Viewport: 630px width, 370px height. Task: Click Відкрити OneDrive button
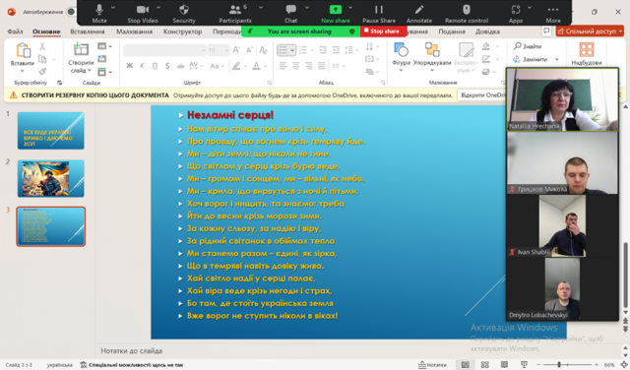481,95
